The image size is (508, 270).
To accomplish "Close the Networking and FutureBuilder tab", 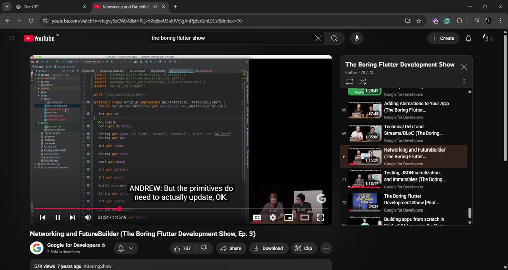I will pyautogui.click(x=164, y=7).
